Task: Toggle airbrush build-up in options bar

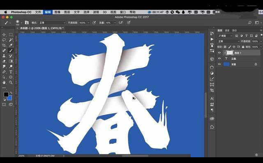Action: pos(120,23)
